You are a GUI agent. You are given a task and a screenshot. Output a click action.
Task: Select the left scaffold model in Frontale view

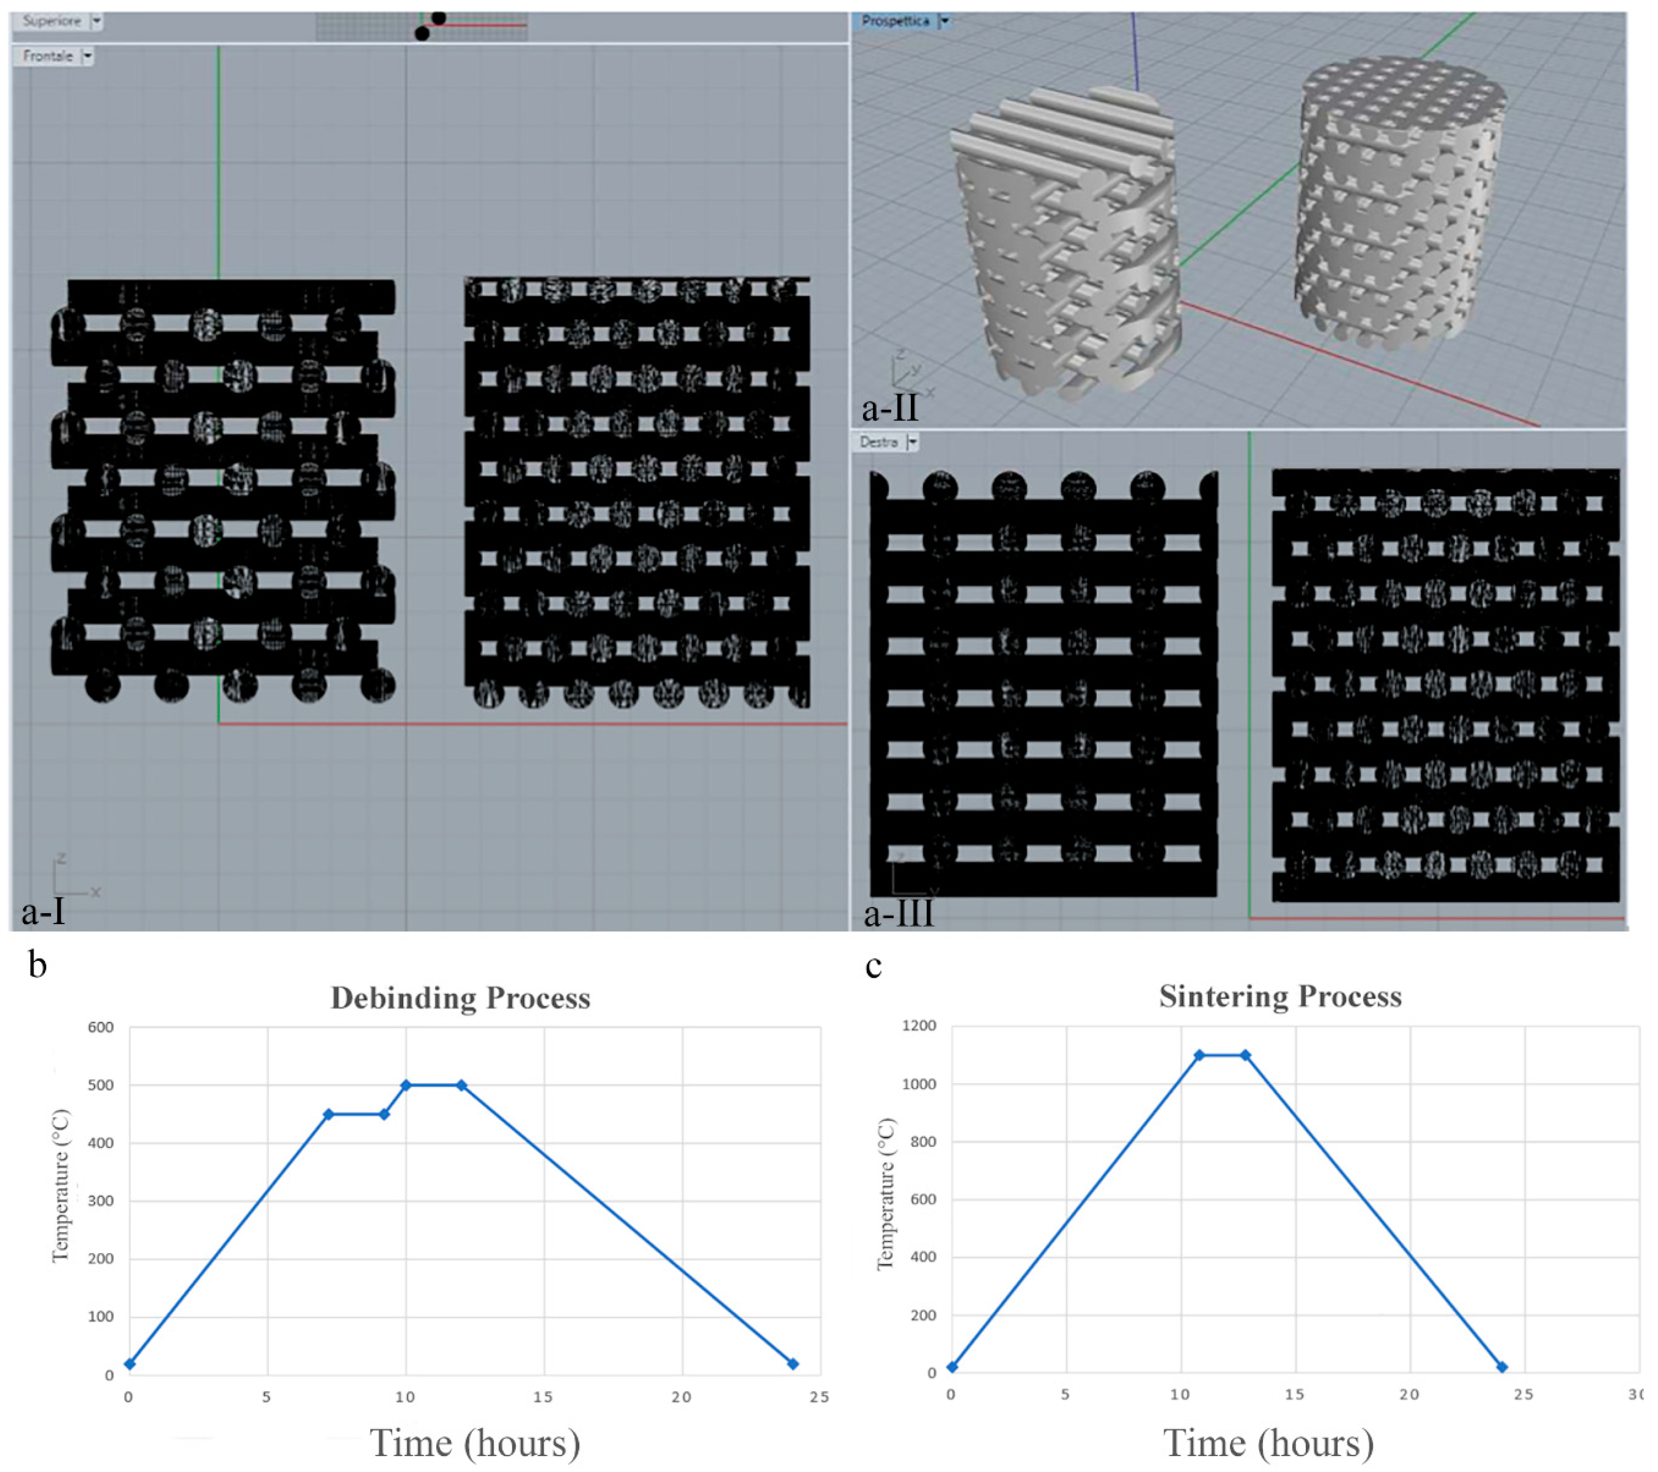click(223, 491)
